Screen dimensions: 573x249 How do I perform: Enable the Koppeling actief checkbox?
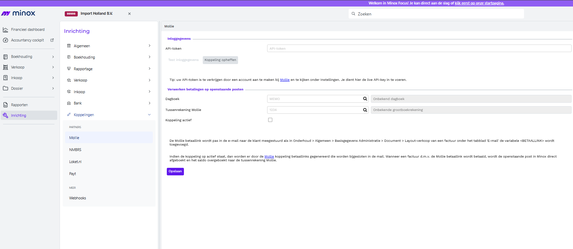click(270, 120)
